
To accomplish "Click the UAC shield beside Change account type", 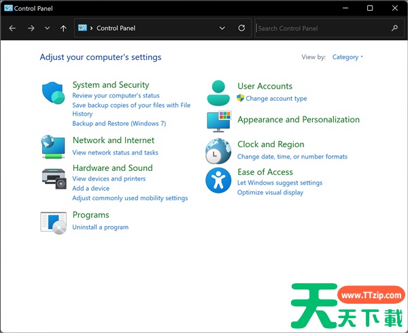I will pyautogui.click(x=241, y=98).
